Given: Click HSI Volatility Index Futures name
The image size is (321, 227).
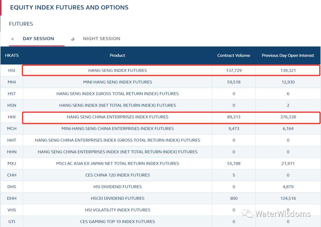Looking at the screenshot, I should (117, 210).
